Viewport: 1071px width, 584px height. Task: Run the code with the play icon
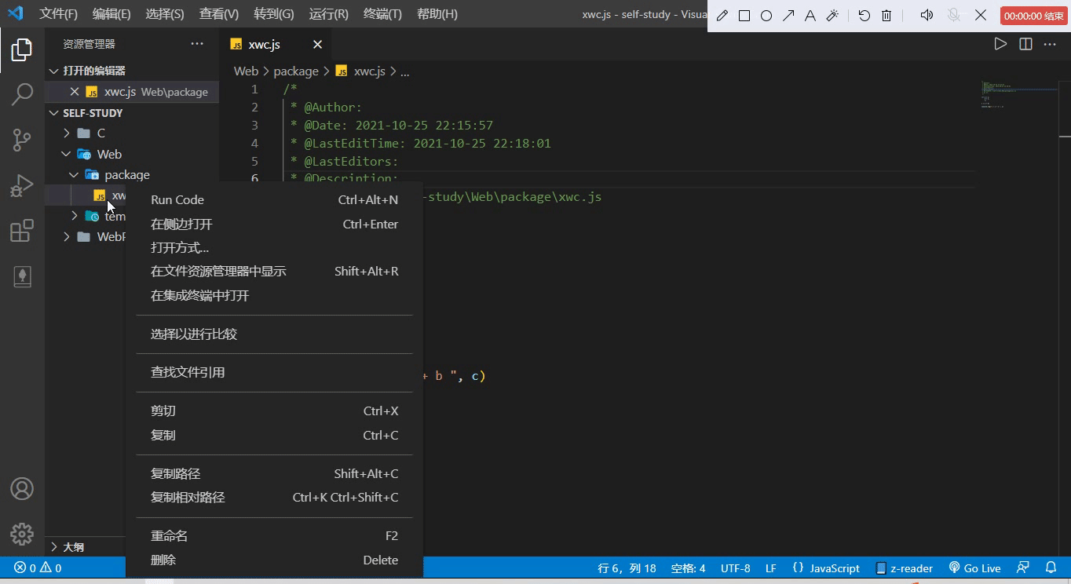1000,44
